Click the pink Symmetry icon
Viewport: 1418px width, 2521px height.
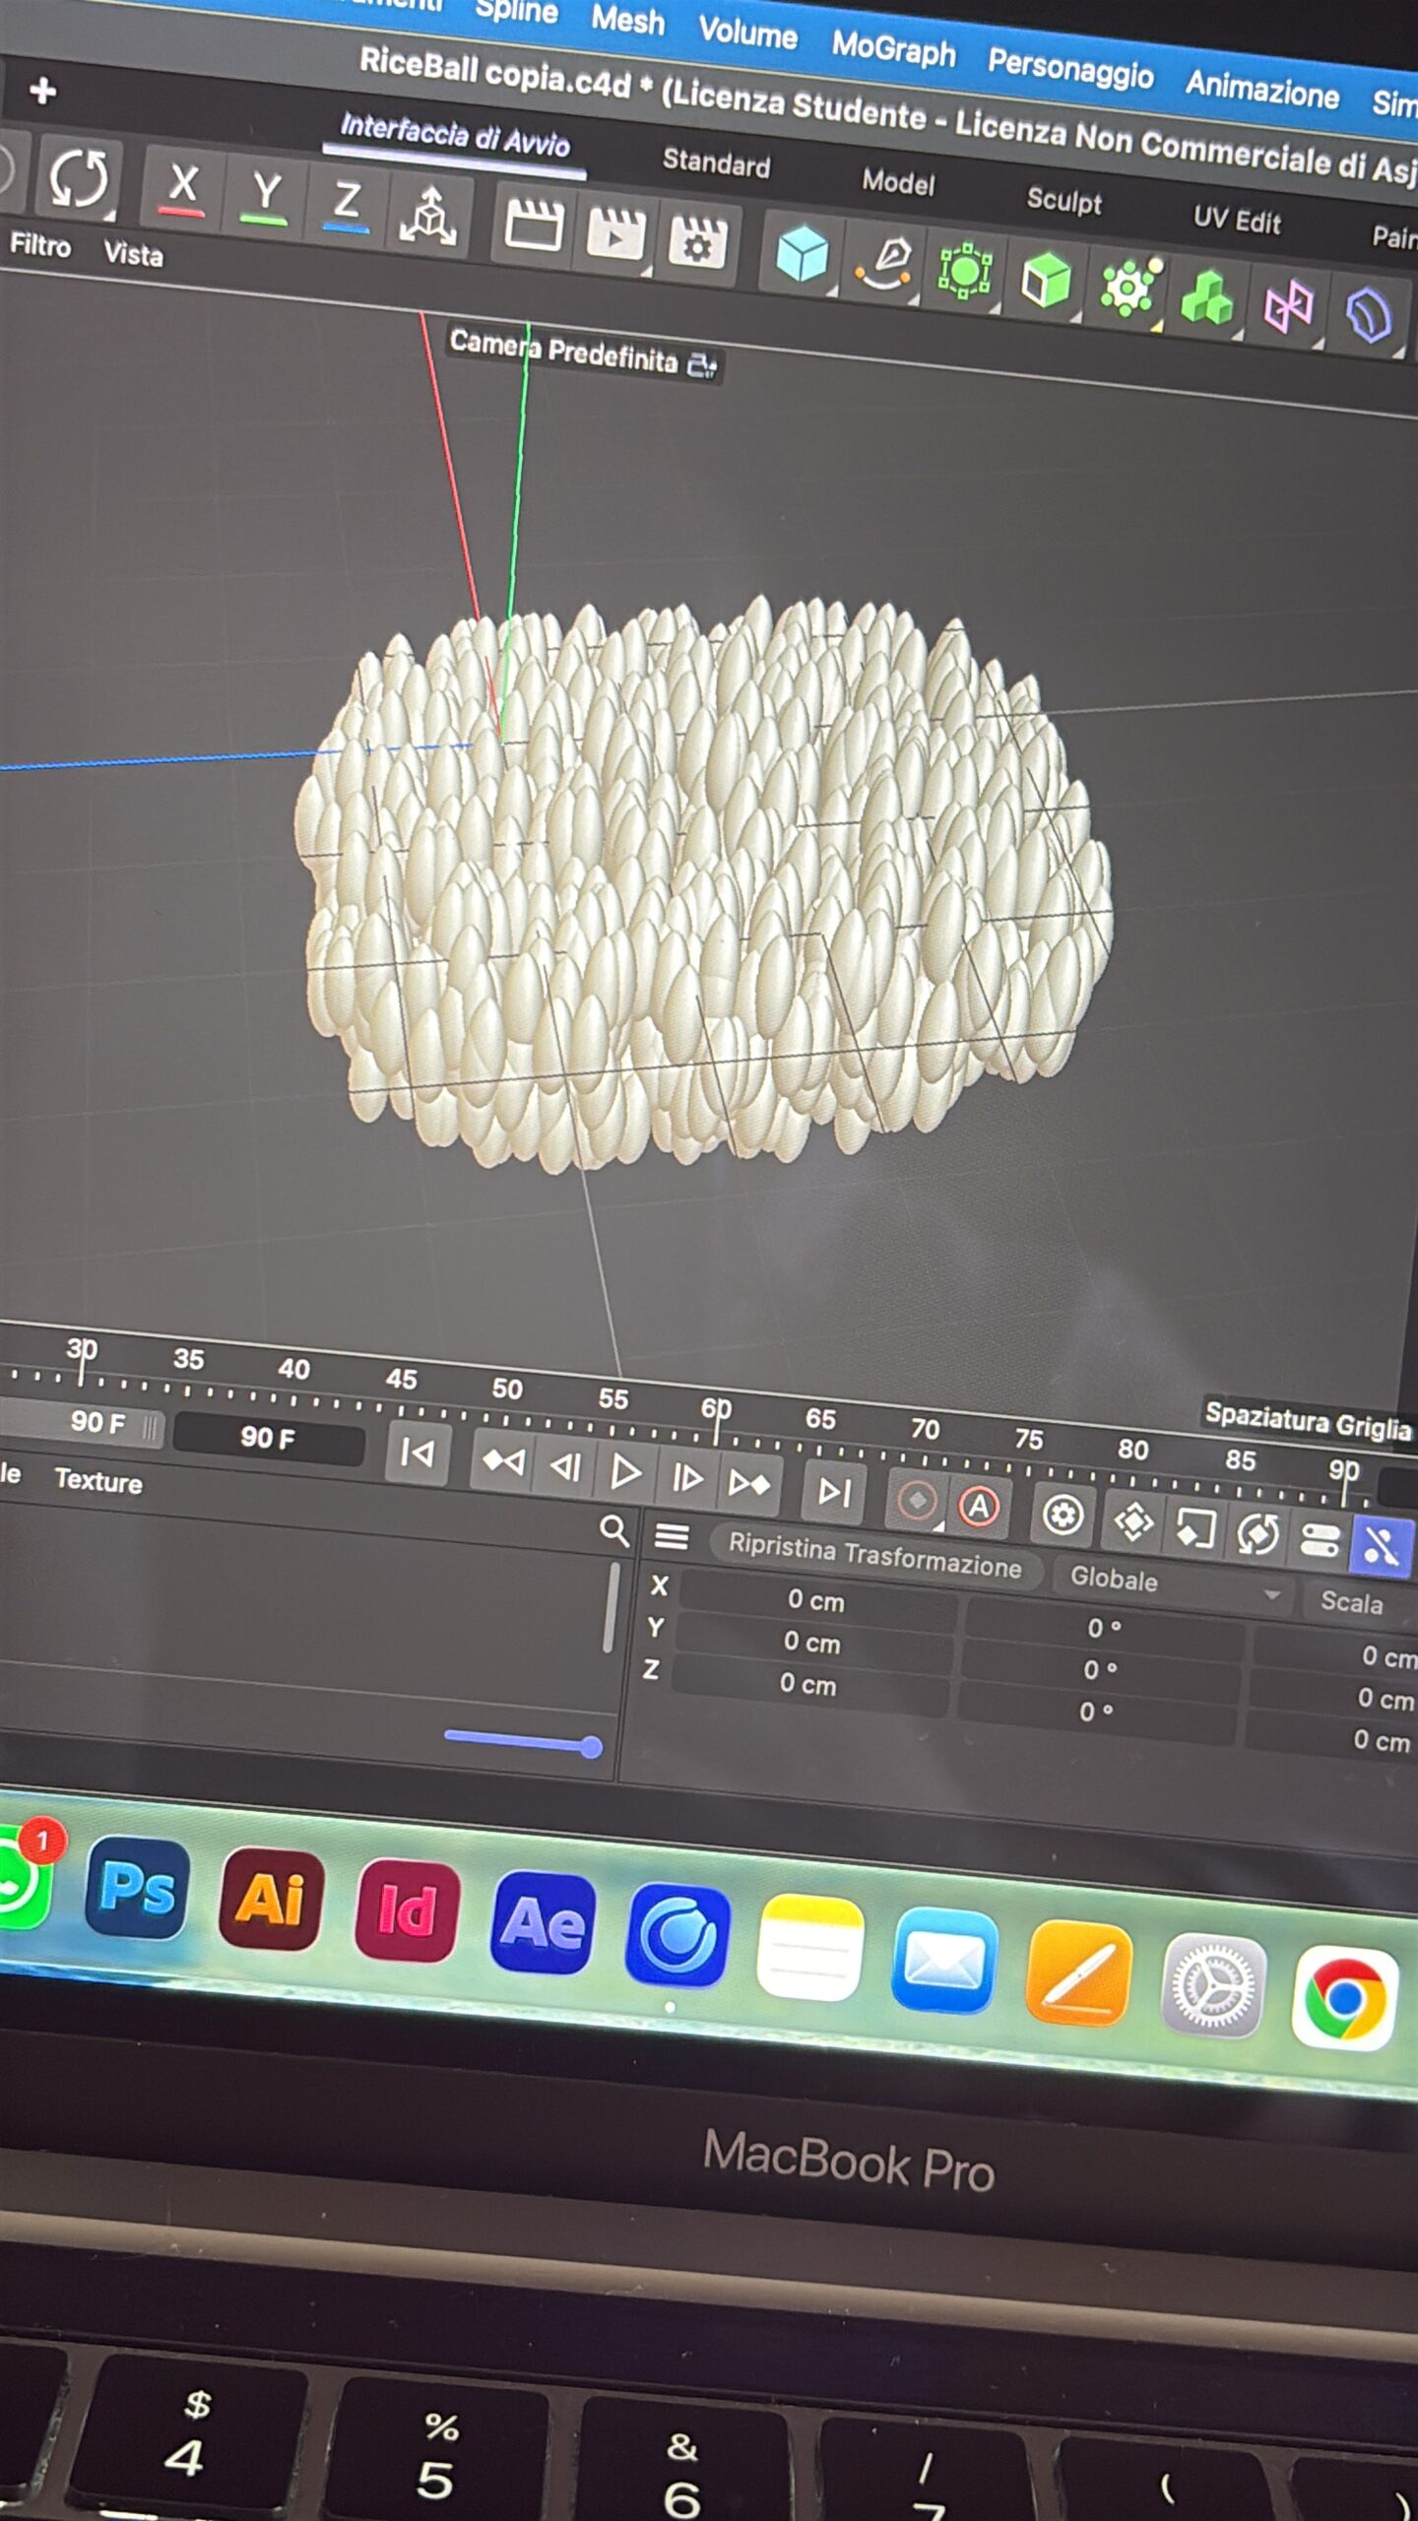1288,306
